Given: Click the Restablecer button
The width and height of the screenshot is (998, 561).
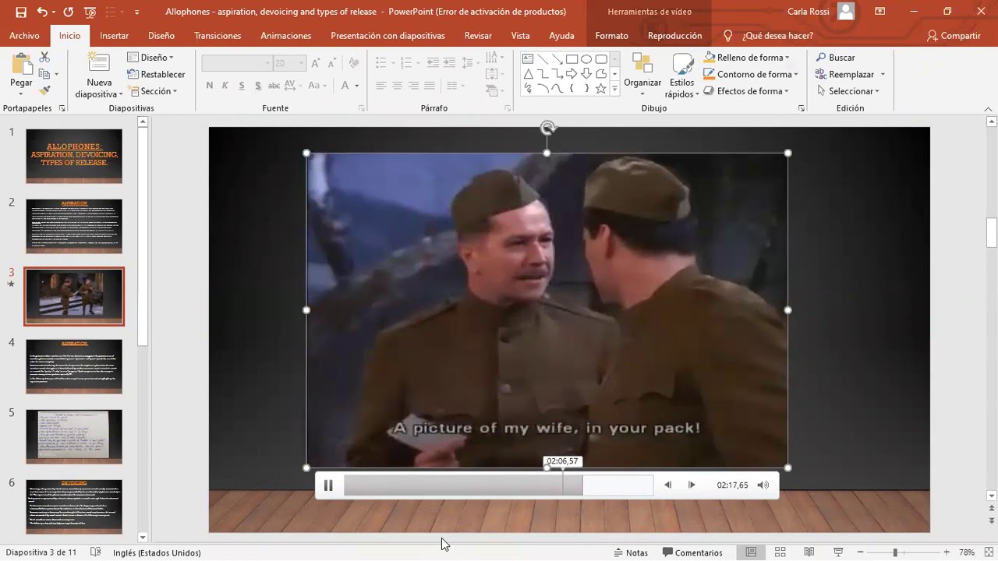Looking at the screenshot, I should click(x=156, y=75).
